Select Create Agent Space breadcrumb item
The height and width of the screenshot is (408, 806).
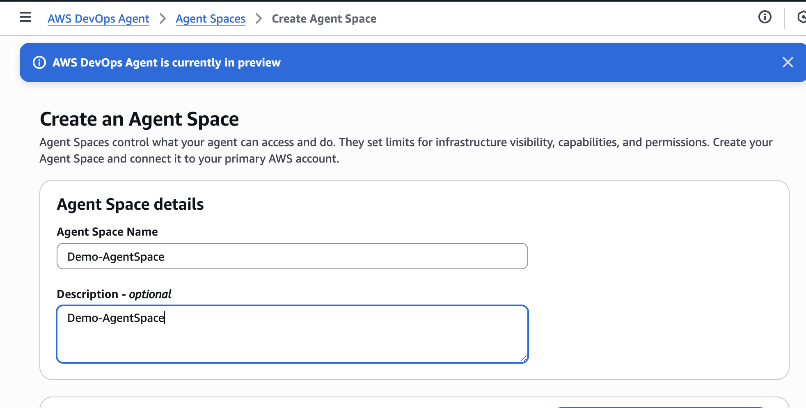tap(324, 19)
